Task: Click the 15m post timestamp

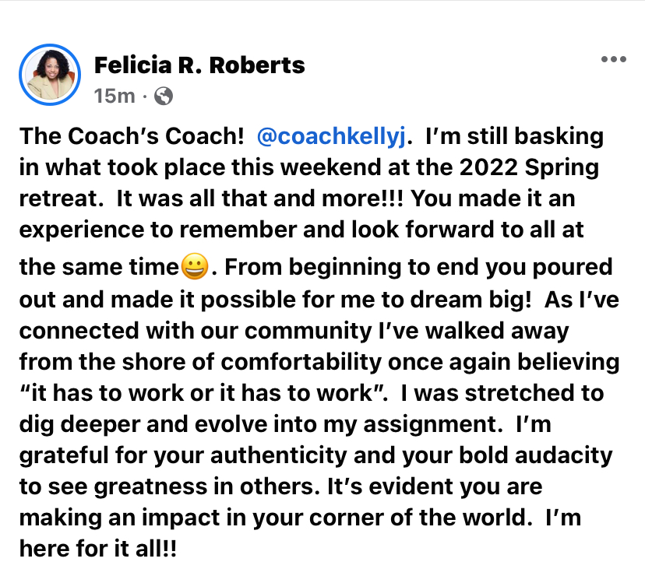Action: click(x=115, y=97)
